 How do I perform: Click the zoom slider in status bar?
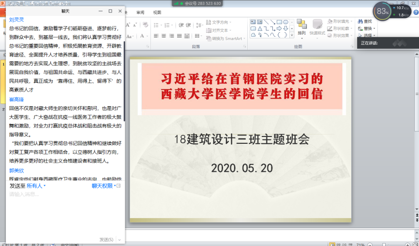(x=385, y=244)
